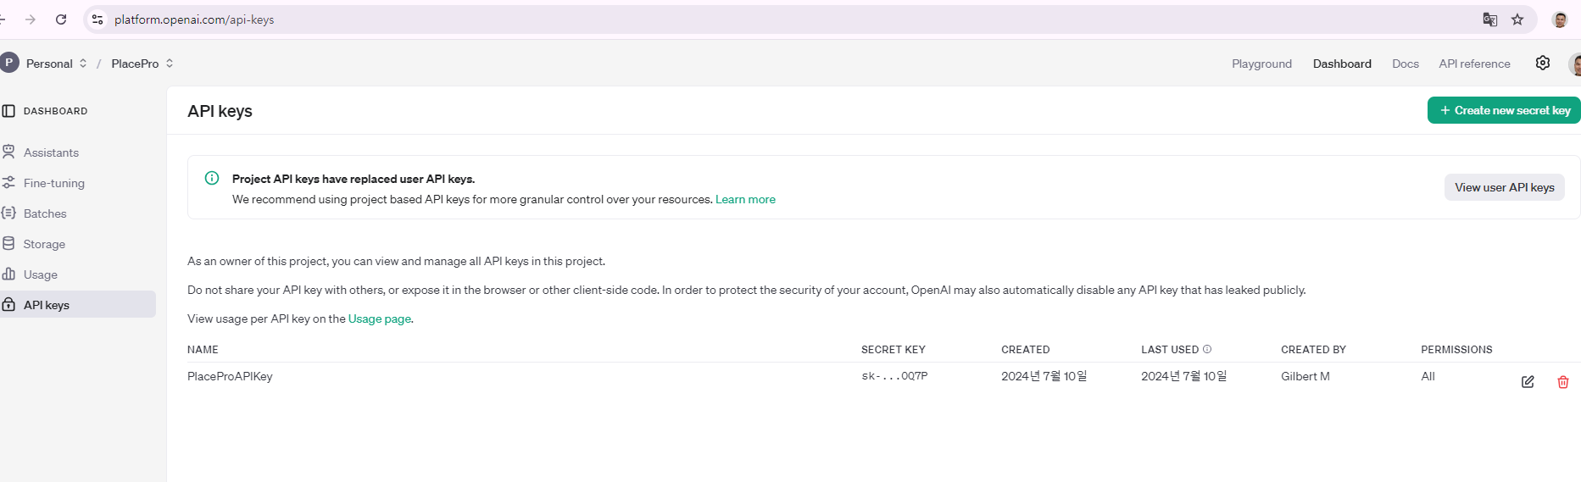Toggle the Dashboard sidebar panel icon
Viewport: 1581px width, 482px height.
tap(8, 111)
